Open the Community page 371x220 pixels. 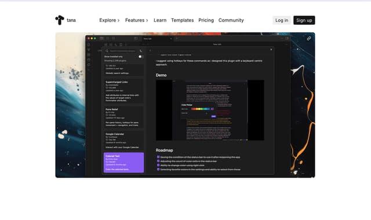coord(231,20)
